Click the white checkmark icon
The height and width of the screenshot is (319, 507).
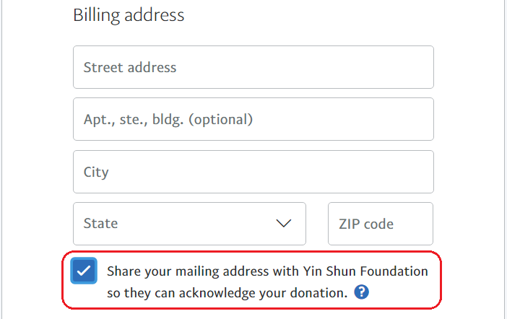(x=84, y=271)
